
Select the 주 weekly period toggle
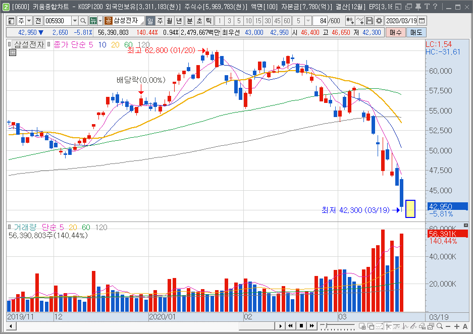[x=160, y=21]
